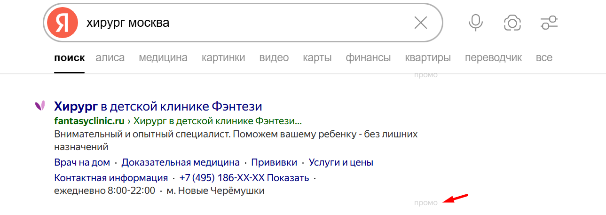Open the 'карты' tab

tap(317, 58)
